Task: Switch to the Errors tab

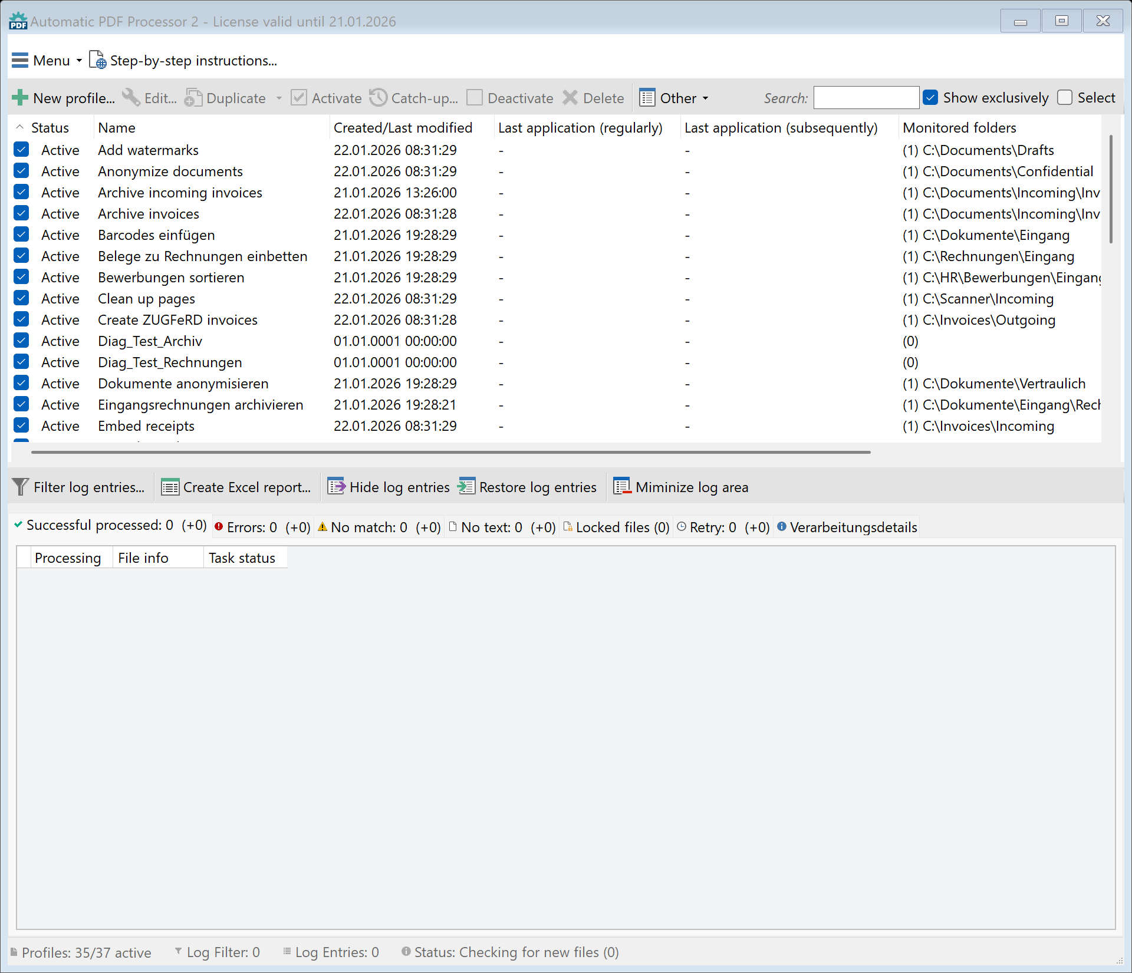Action: [x=262, y=527]
